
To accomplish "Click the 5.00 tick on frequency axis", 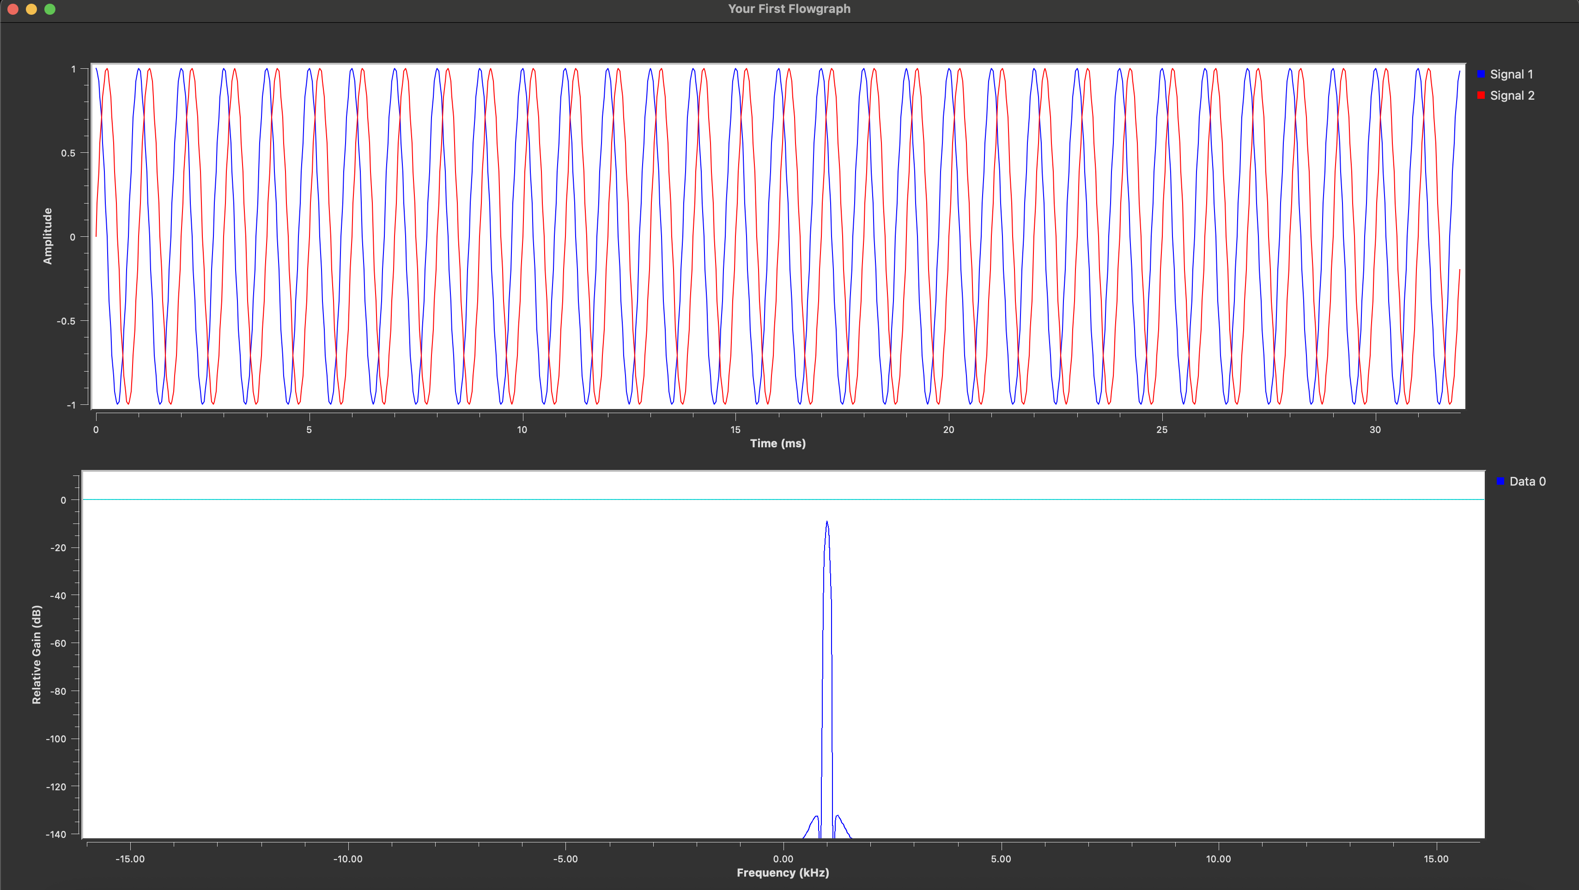I will pos(1000,859).
